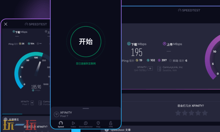Click the download icon beside 下载 Mbps on tablet
Screen dimensions: 220x132
(129, 44)
